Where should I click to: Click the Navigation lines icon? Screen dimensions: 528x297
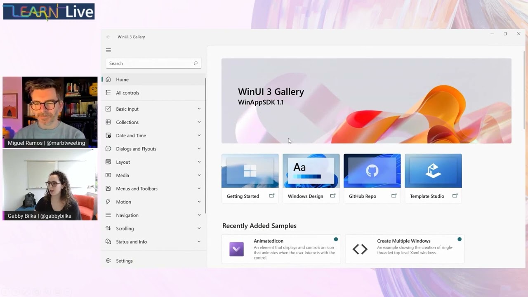pyautogui.click(x=108, y=215)
